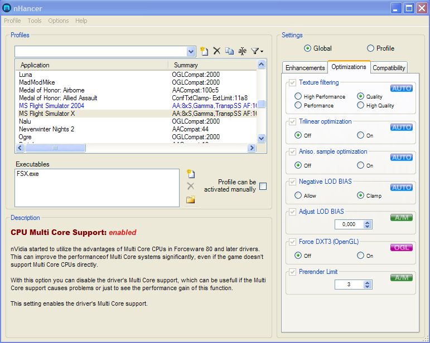Image resolution: width=430 pixels, height=343 pixels.
Task: Remove executable with the grey X icon
Action: (x=190, y=186)
